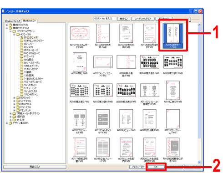Select the A0117 結婚証明書 template thumbnail
The height and width of the screenshot is (173, 223).
coord(80,147)
